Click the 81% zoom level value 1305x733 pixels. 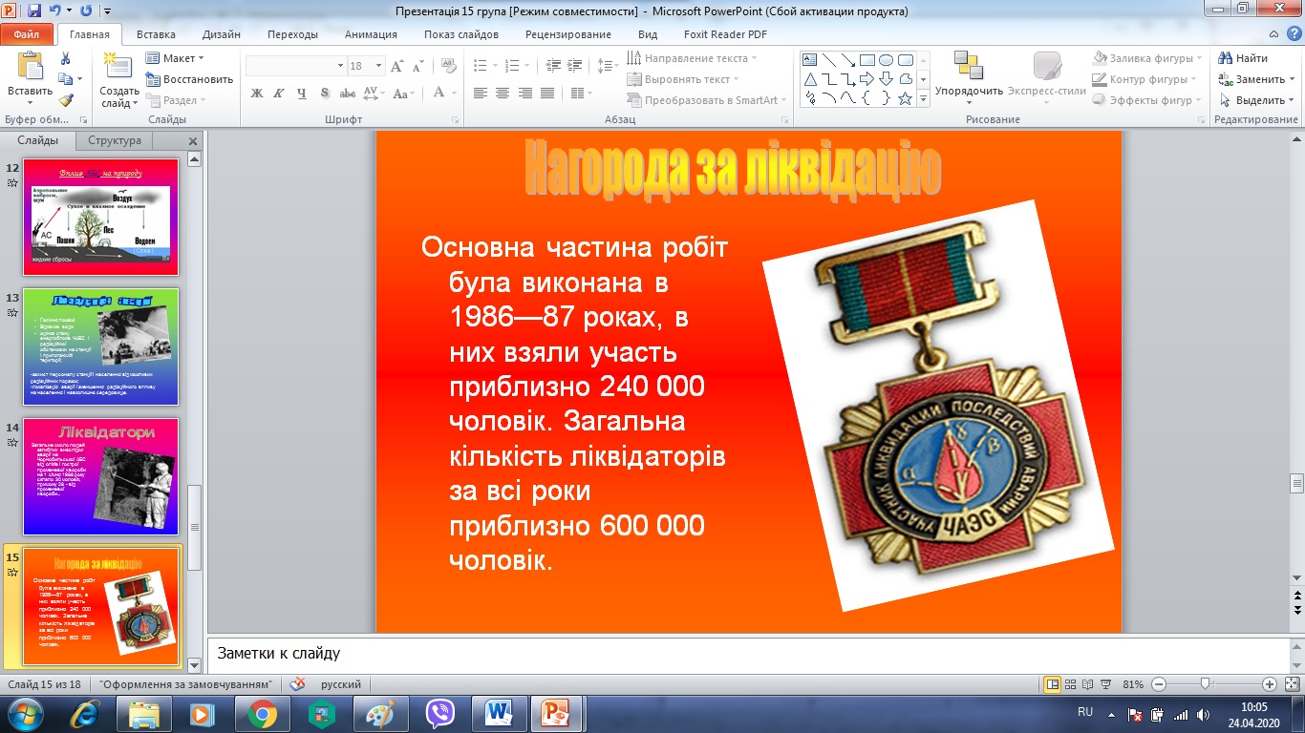tap(1133, 684)
